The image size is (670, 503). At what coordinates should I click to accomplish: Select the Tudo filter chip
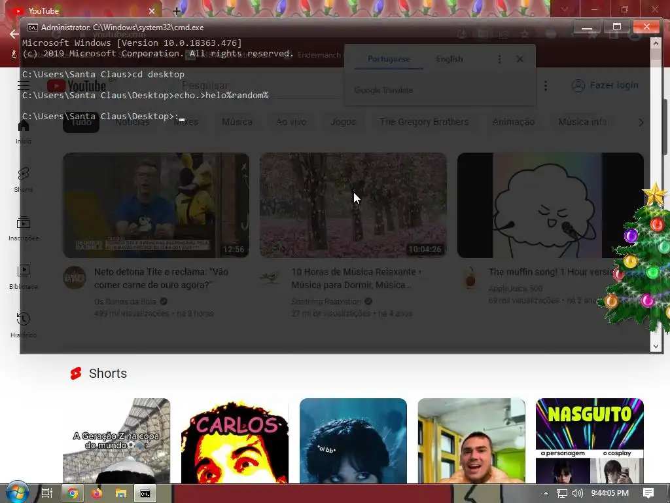coord(81,122)
